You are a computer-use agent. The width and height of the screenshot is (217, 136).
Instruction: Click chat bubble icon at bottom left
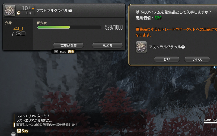[x=13, y=134]
